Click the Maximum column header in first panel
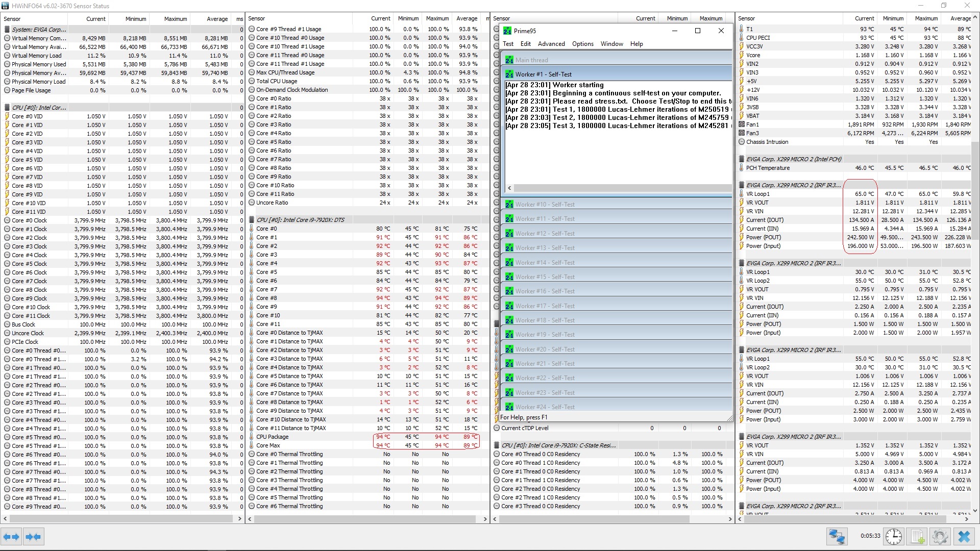980x551 pixels. (175, 19)
